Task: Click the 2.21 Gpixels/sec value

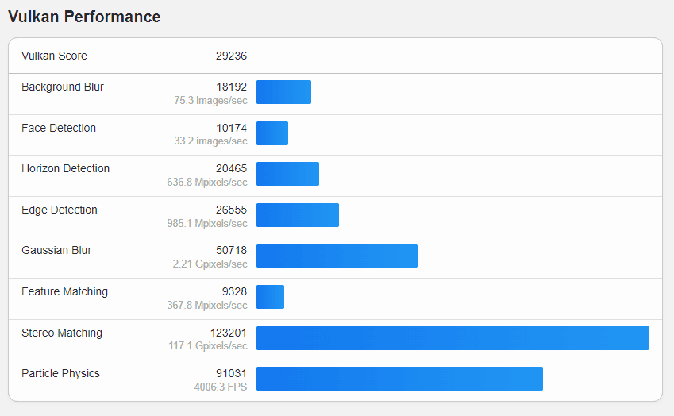Action: pos(210,264)
